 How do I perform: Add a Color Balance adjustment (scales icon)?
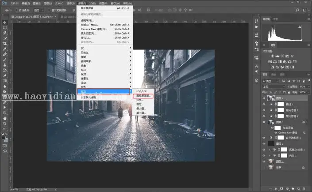coord(275,61)
